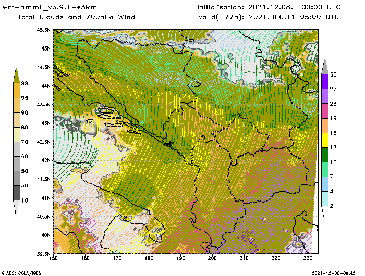
Task: Click the cloud legend value 70
Action: [x=25, y=142]
